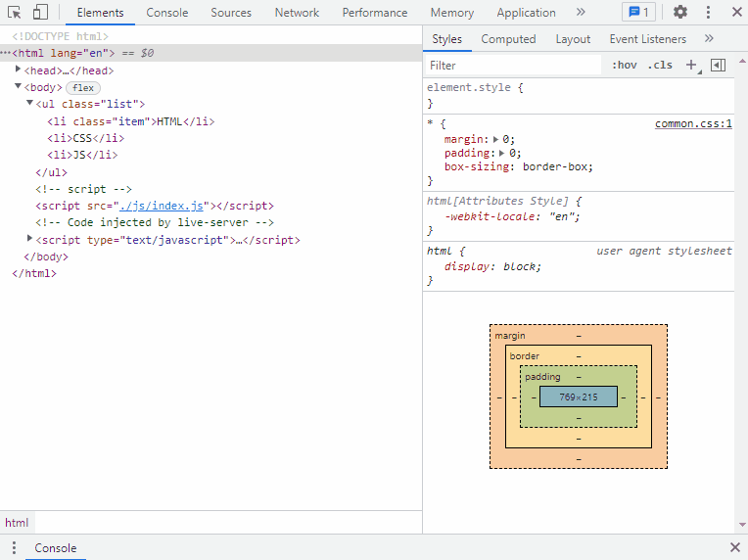This screenshot has height=560, width=748.
Task: Open the Memory tab
Action: point(452,13)
